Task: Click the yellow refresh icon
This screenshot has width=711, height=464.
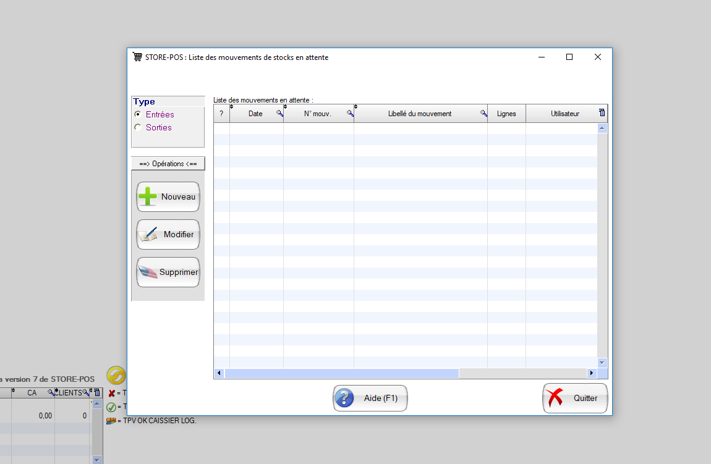Action: point(116,376)
